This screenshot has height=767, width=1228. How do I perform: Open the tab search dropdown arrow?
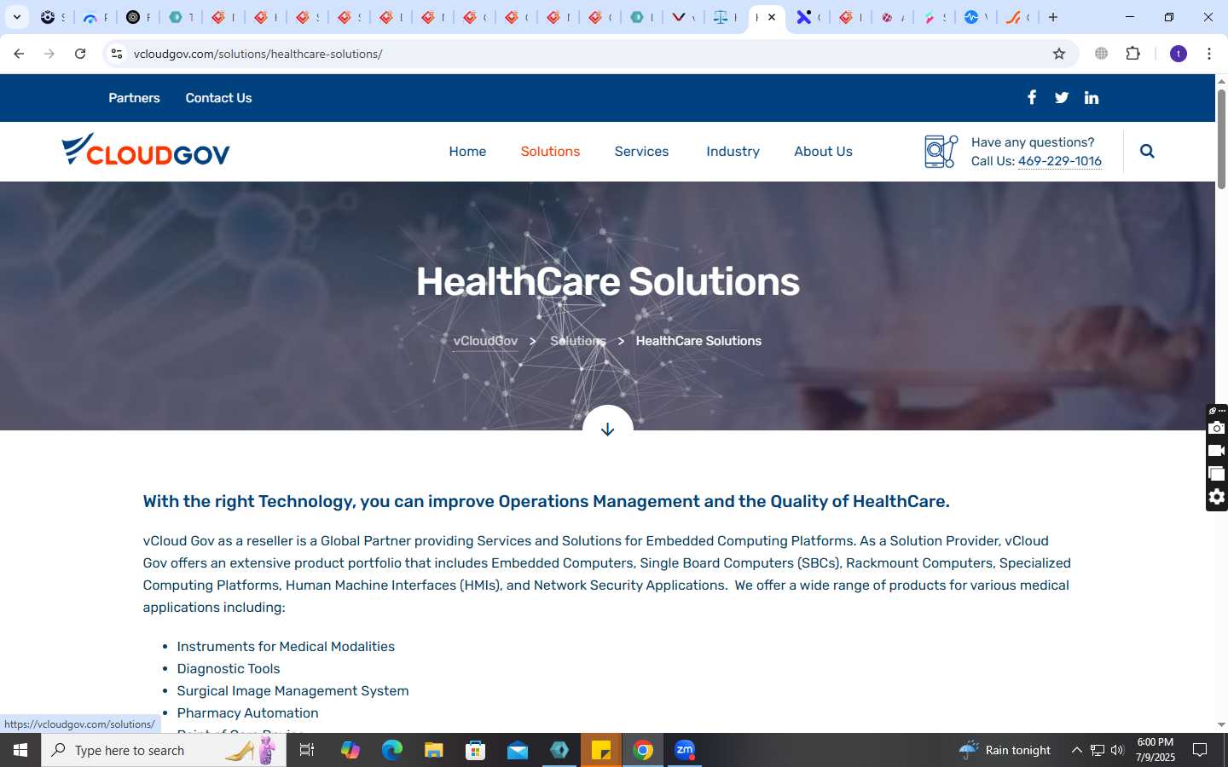coord(17,17)
